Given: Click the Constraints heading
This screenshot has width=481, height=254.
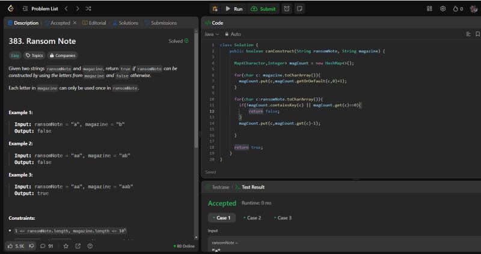Looking at the screenshot, I should pyautogui.click(x=22, y=218).
